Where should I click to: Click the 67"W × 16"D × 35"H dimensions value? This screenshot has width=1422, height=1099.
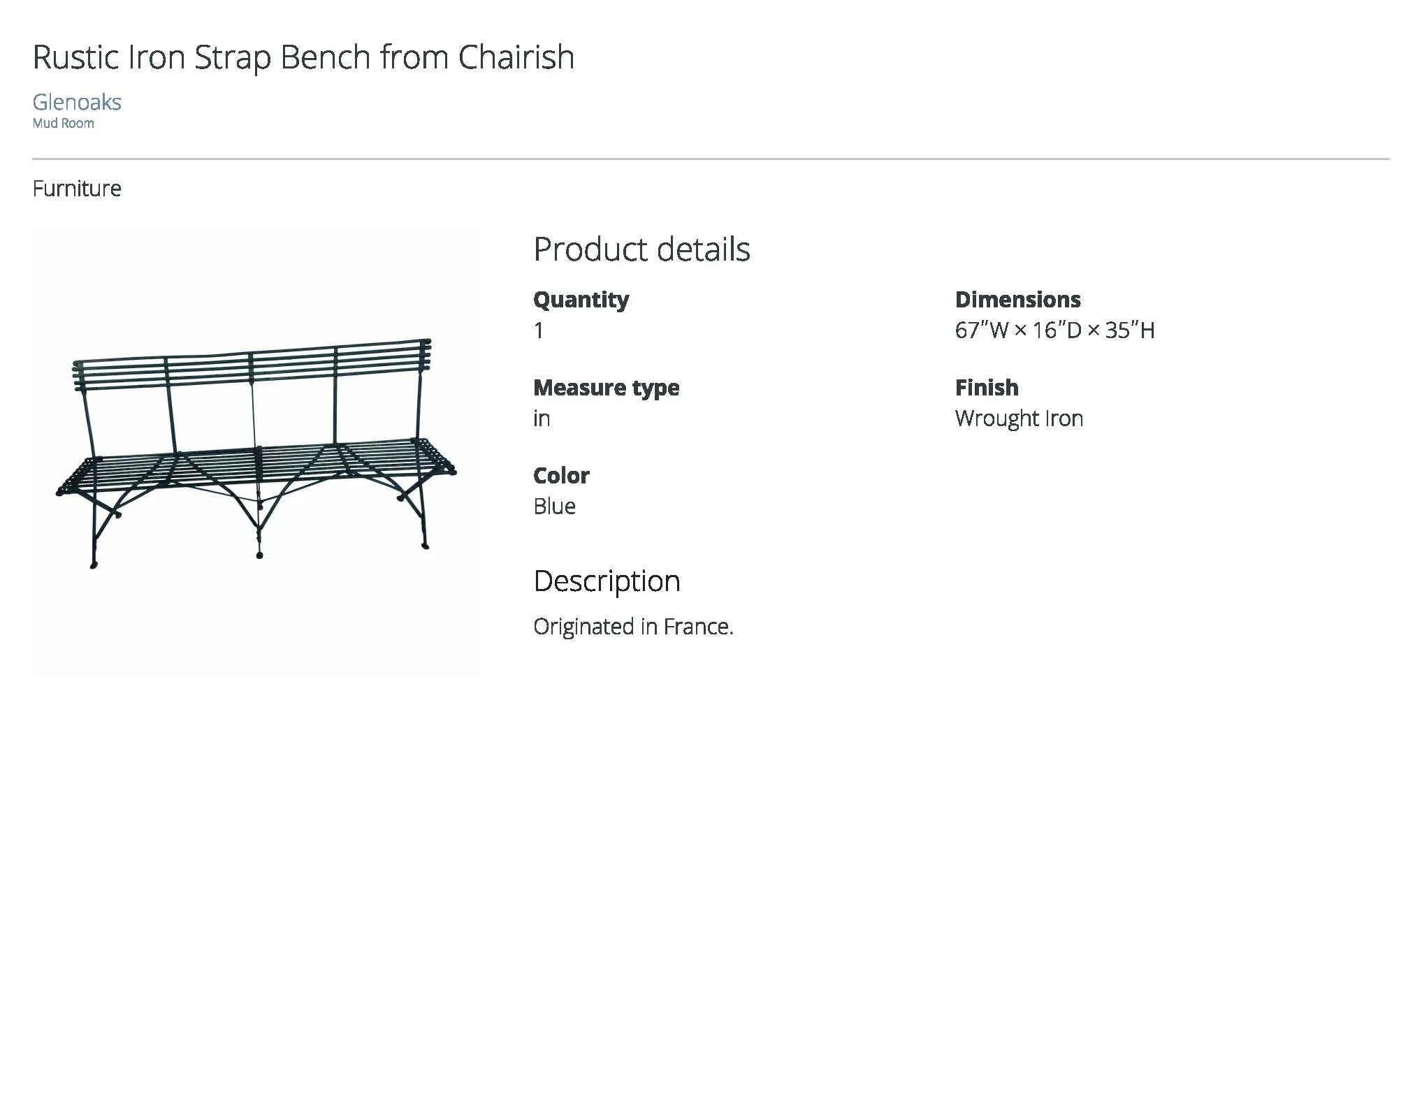tap(1054, 330)
